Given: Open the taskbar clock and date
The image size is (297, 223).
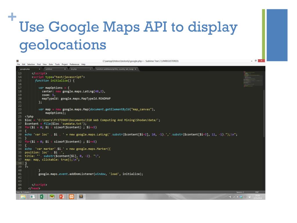Looking at the screenshot, I should click(x=258, y=197).
